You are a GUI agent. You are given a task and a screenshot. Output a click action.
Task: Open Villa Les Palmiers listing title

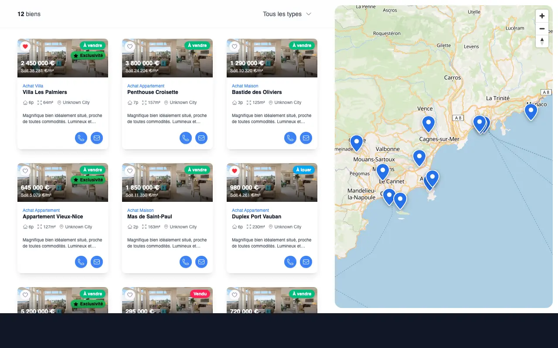coord(45,92)
